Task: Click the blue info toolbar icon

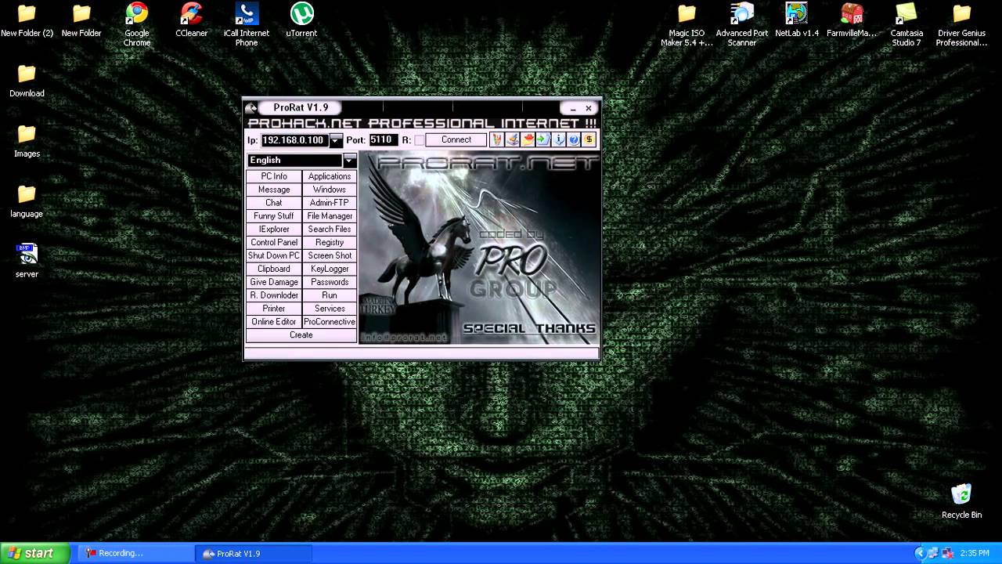Action: 559,140
